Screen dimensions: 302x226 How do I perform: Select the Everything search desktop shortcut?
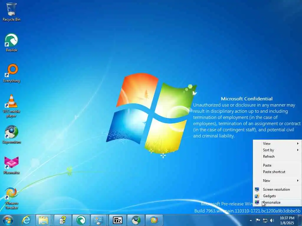(x=12, y=73)
